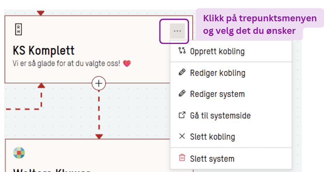The image size is (324, 172).
Task: Click the pencil icon beside Rediger system
Action: click(x=182, y=94)
